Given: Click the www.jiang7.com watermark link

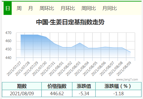Looking at the screenshot, I should coord(127,79).
